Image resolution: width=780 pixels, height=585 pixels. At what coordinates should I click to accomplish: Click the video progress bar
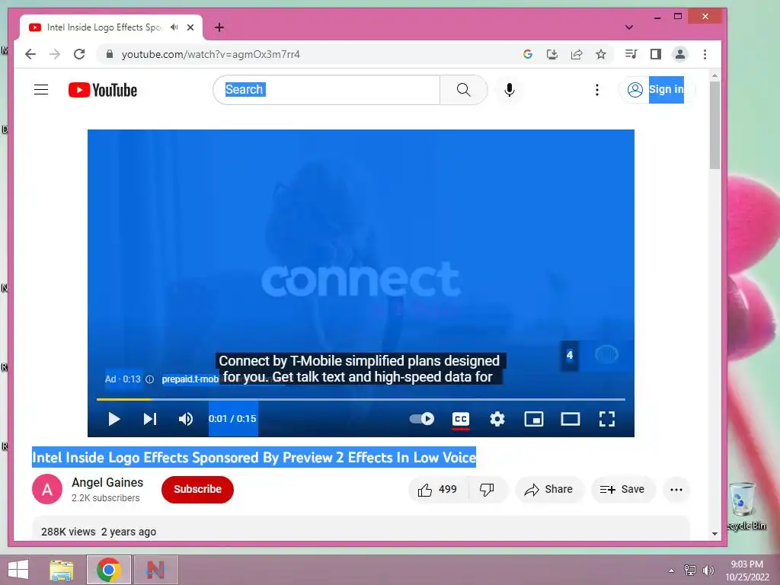[360, 399]
